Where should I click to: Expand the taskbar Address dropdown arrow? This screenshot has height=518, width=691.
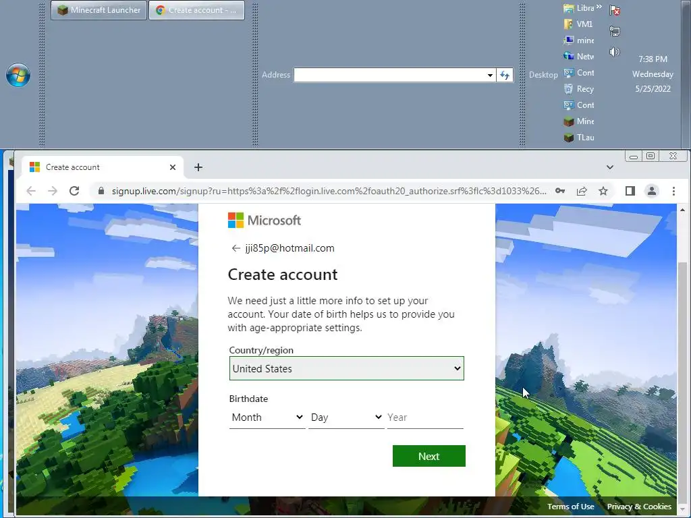tap(490, 75)
